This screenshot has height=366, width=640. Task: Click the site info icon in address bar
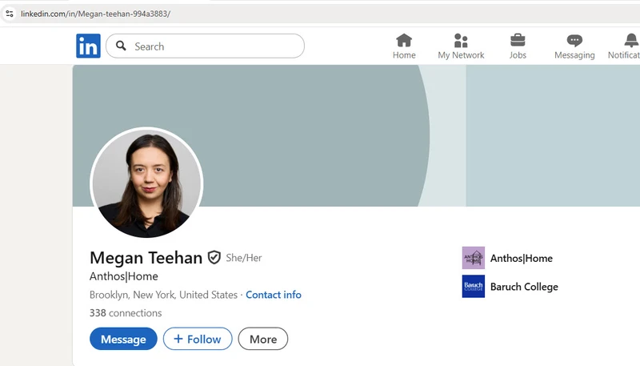click(10, 14)
